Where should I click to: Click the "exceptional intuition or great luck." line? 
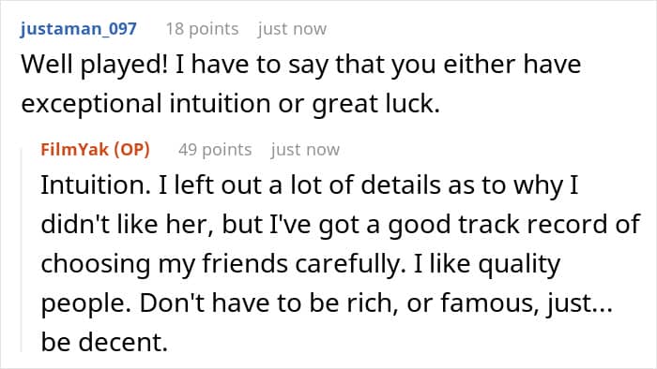(x=231, y=103)
